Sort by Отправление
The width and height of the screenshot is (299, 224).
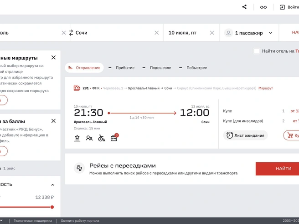(x=84, y=68)
